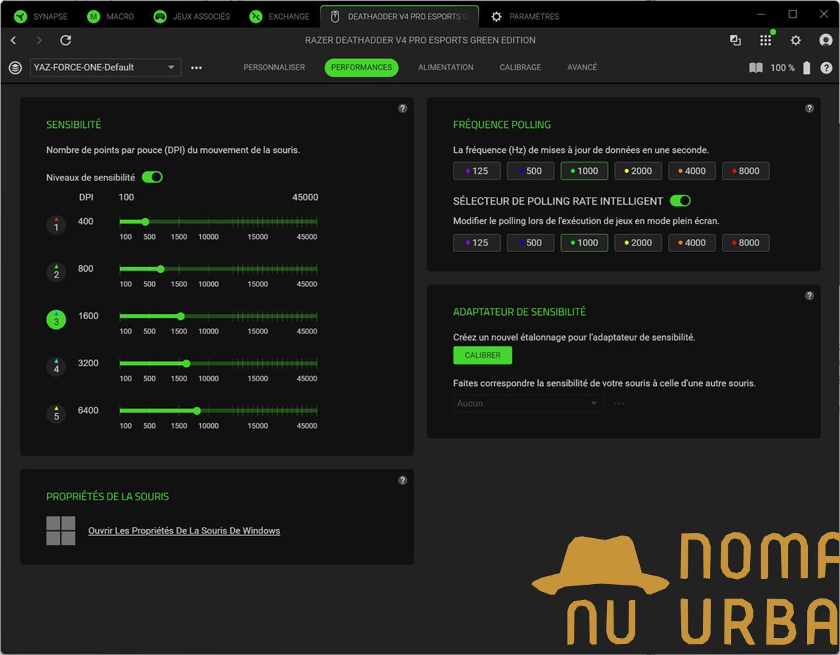Open the Synapse tab icon

(x=20, y=16)
